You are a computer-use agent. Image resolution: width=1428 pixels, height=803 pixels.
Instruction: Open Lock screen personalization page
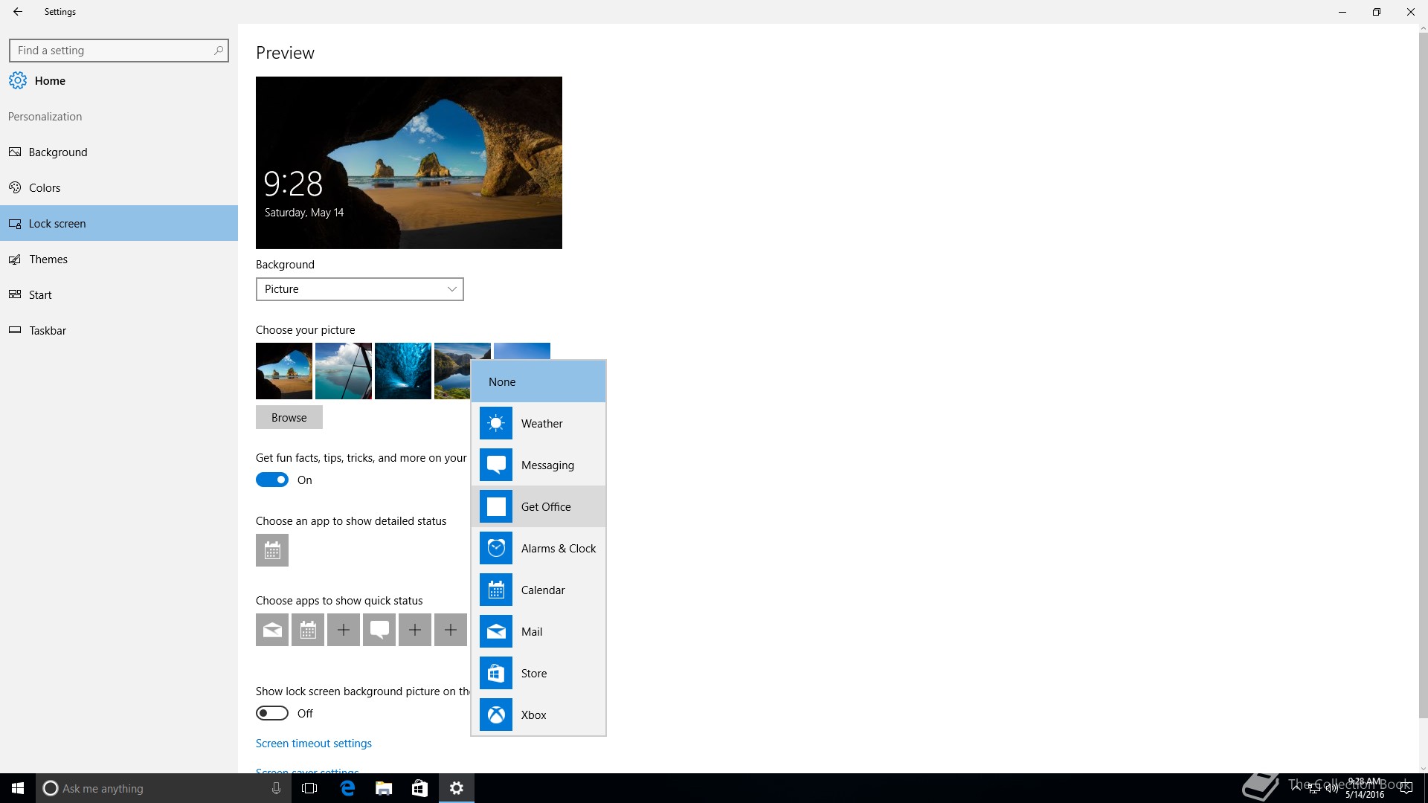(x=119, y=223)
